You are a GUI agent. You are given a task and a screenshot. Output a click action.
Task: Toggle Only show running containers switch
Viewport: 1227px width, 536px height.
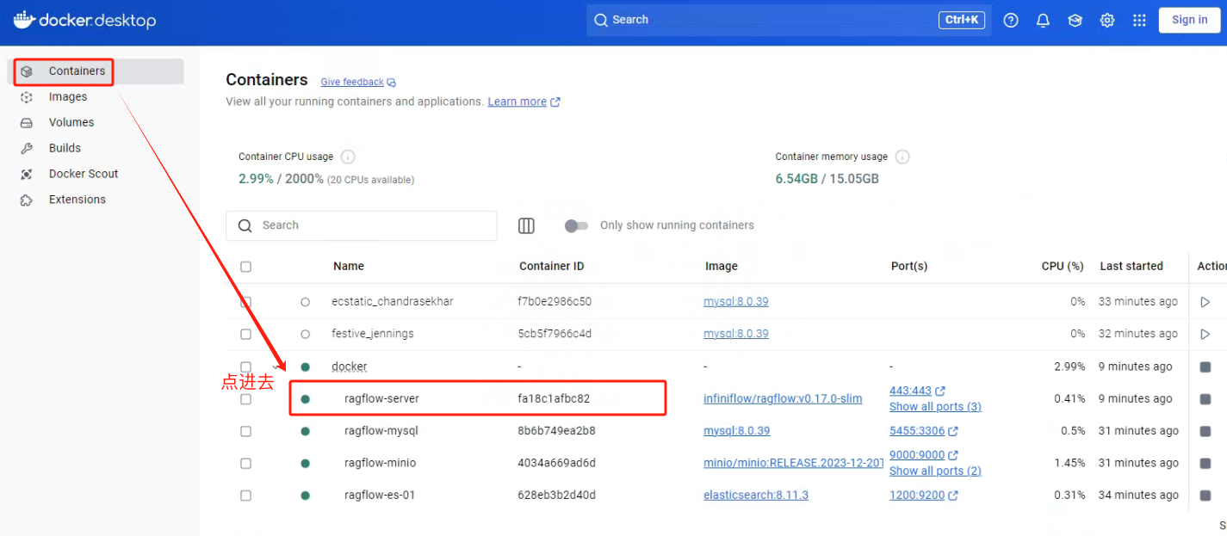(576, 225)
